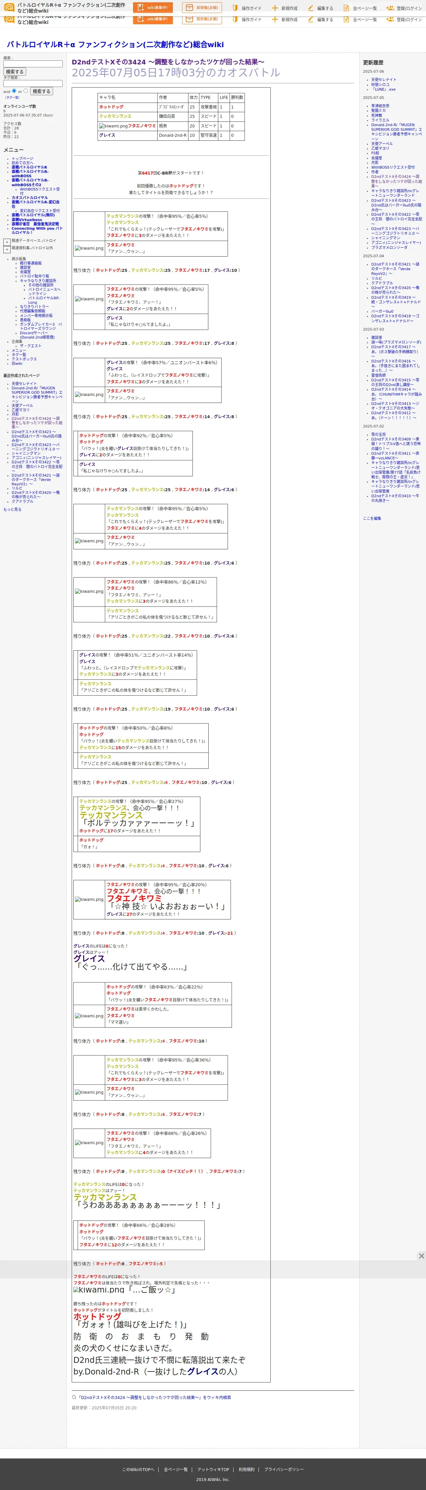Viewport: 426px width, 1490px height.
Task: Open the (タグ一覧) link under tag search
Action: [12, 97]
